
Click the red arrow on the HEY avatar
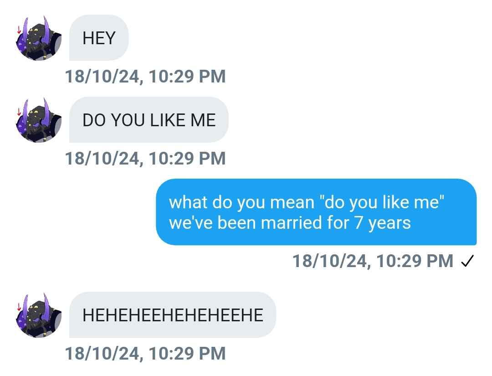click(19, 31)
